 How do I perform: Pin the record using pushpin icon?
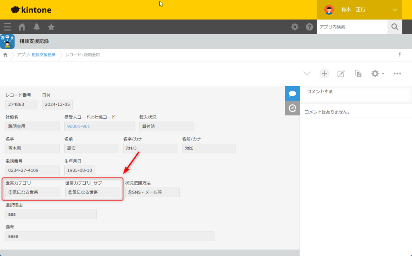coord(400,55)
